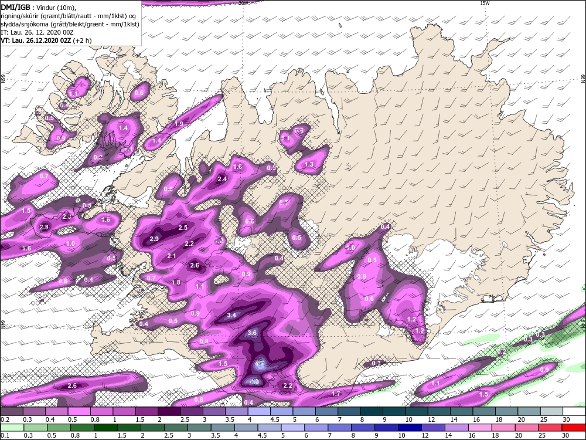This screenshot has width=586, height=440.
Task: Click the 0.2 label in the legend
Action: [5, 420]
